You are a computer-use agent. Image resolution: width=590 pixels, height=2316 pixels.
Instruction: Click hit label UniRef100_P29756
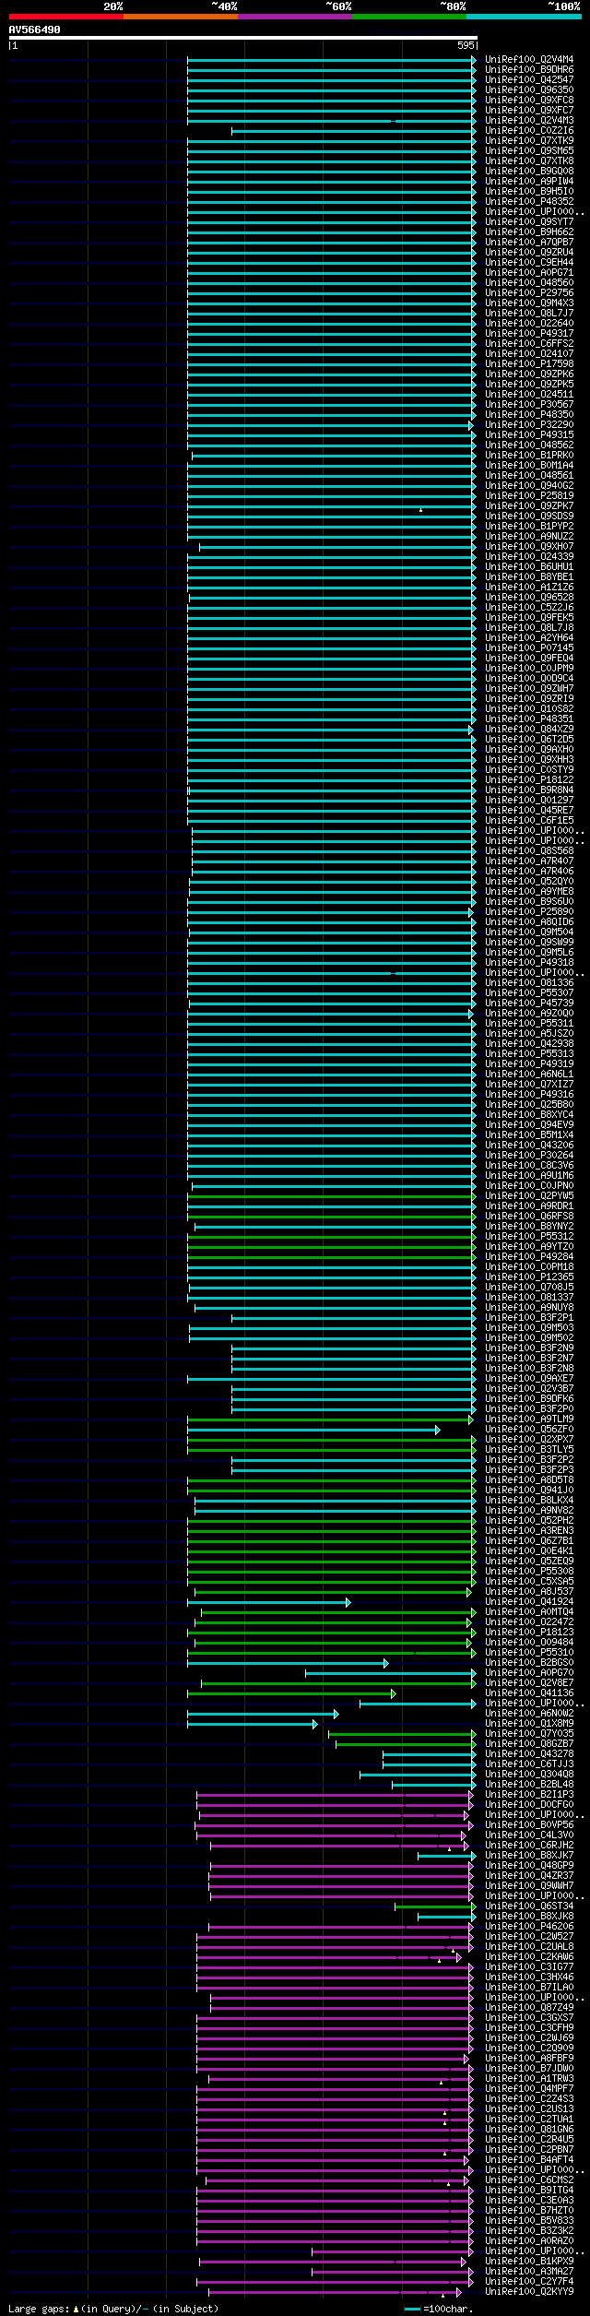[x=529, y=293]
